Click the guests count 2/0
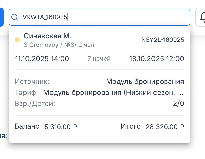This screenshot has width=205, height=159. coord(178,103)
